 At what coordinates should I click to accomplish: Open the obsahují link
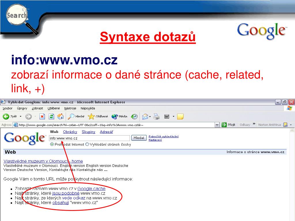tap(60, 203)
